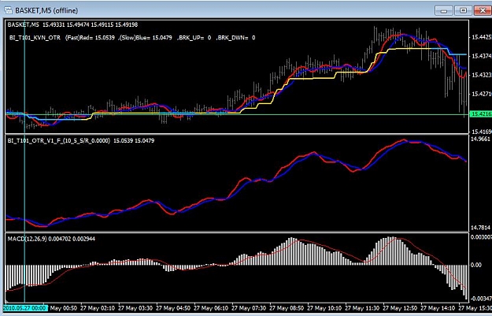Select the BI_T101_KVN_OTR indicator label
Image resolution: width=492 pixels, height=316 pixels.
pos(35,38)
